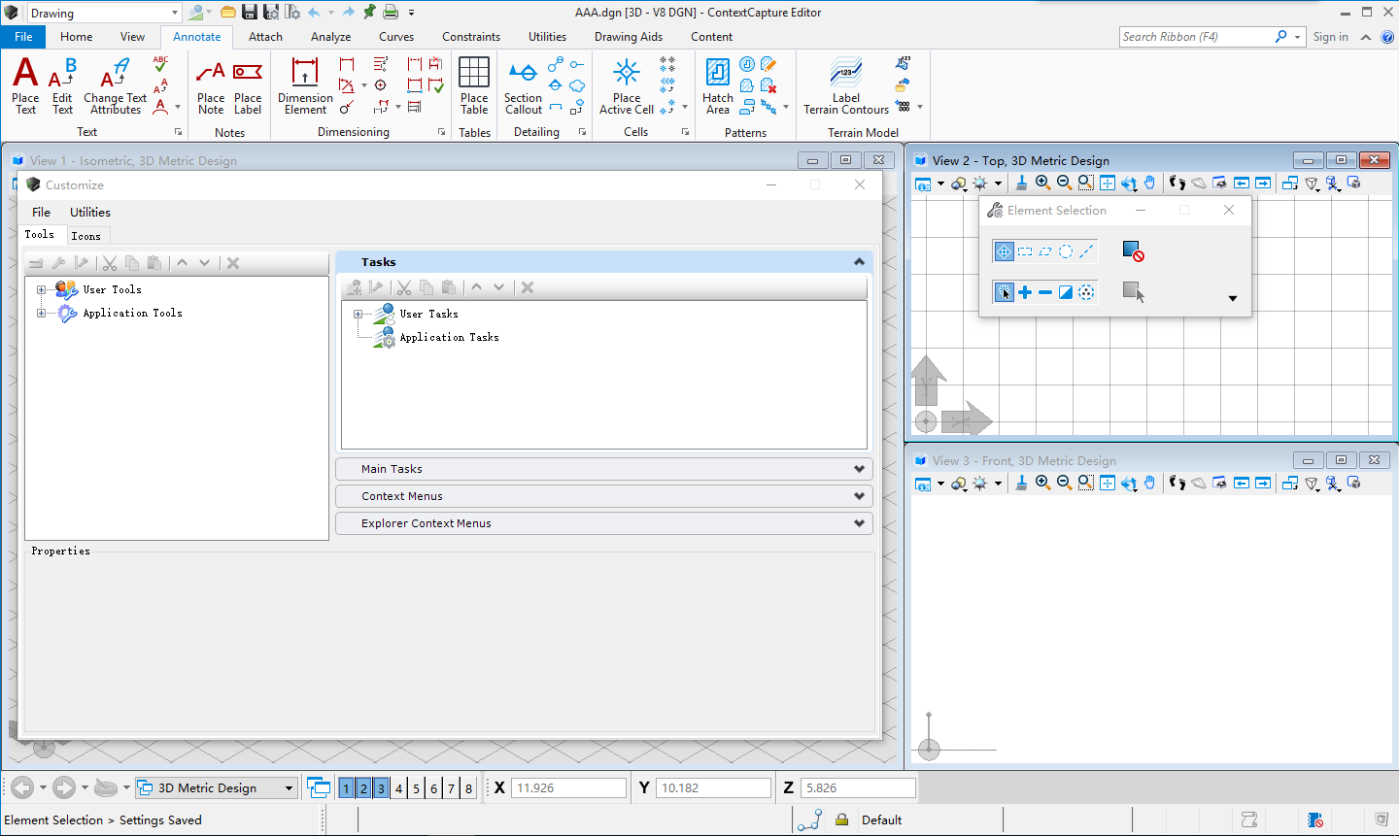Choose New mode in Element Selection

click(1005, 292)
